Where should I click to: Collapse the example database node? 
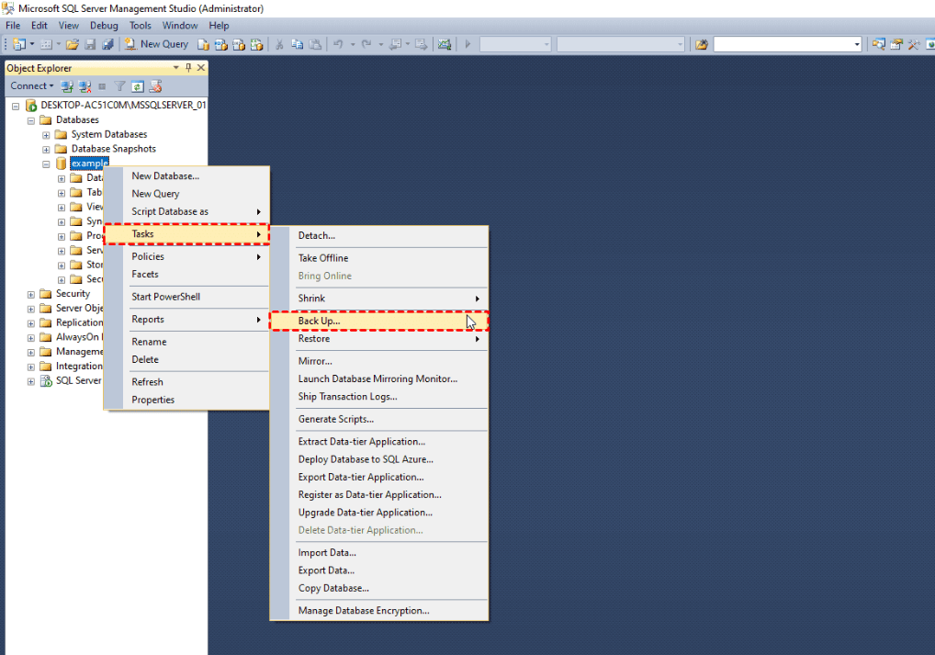[46, 164]
